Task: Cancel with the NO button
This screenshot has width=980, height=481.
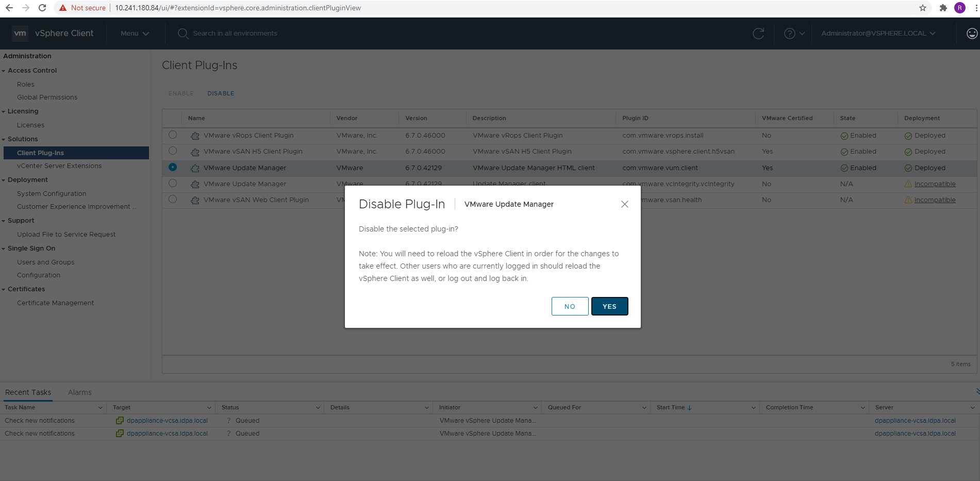Action: pos(570,306)
